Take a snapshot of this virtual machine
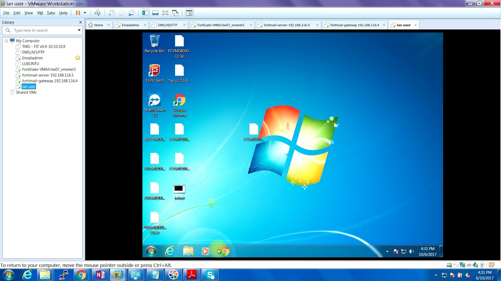The height and width of the screenshot is (281, 501). [x=112, y=13]
